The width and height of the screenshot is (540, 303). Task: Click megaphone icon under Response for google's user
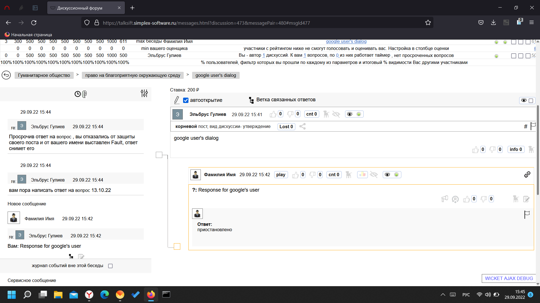(x=445, y=199)
